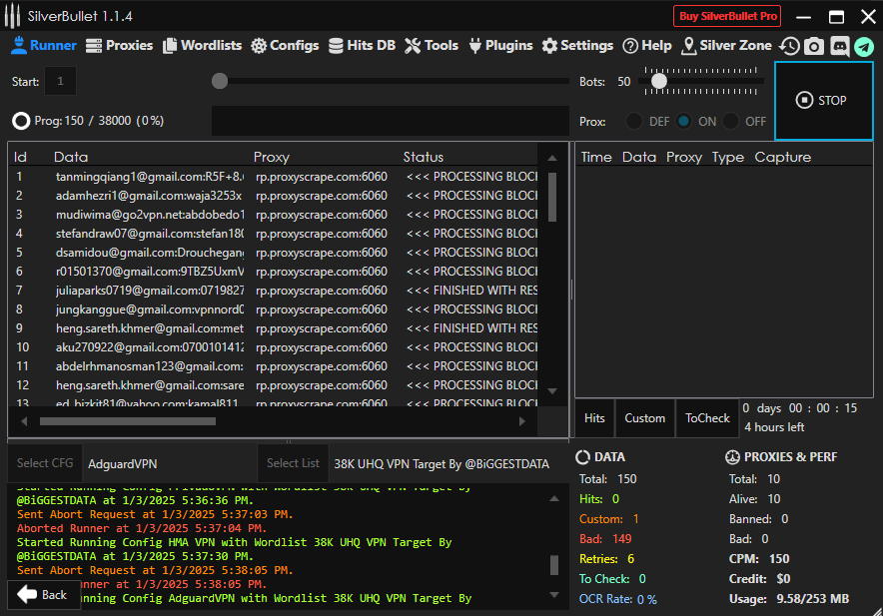Open the Wordlists manager

tap(203, 45)
